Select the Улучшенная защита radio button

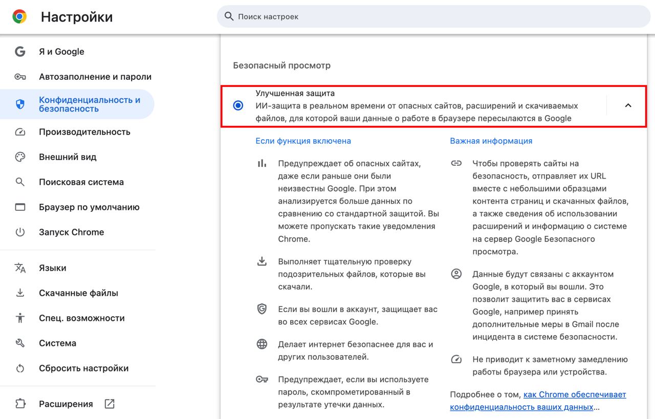click(x=238, y=106)
